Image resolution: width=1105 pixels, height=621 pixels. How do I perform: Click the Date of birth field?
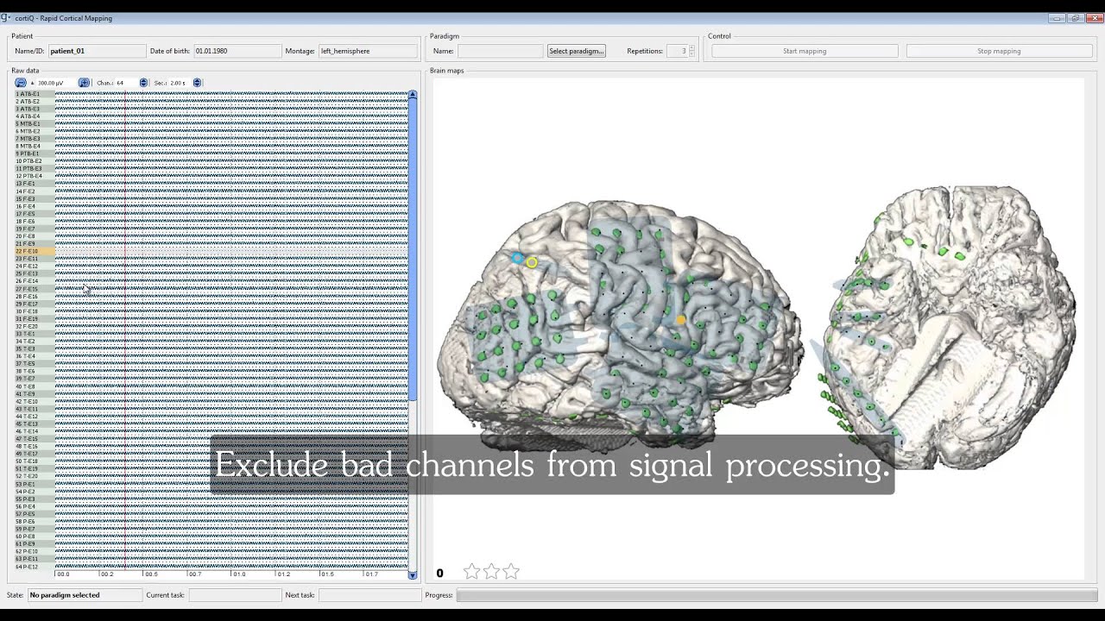click(x=237, y=51)
